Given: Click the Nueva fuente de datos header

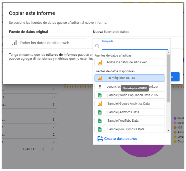Looking at the screenshot, I should pos(111,32).
